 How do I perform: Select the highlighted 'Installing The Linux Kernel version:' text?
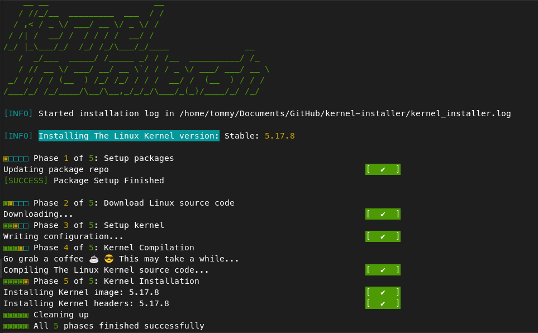tap(128, 136)
